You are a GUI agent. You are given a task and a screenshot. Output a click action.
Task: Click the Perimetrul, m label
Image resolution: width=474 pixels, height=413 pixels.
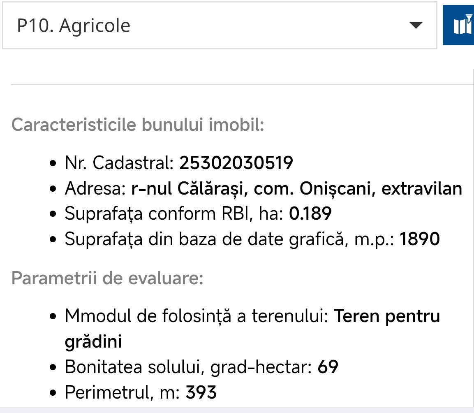coord(123,392)
